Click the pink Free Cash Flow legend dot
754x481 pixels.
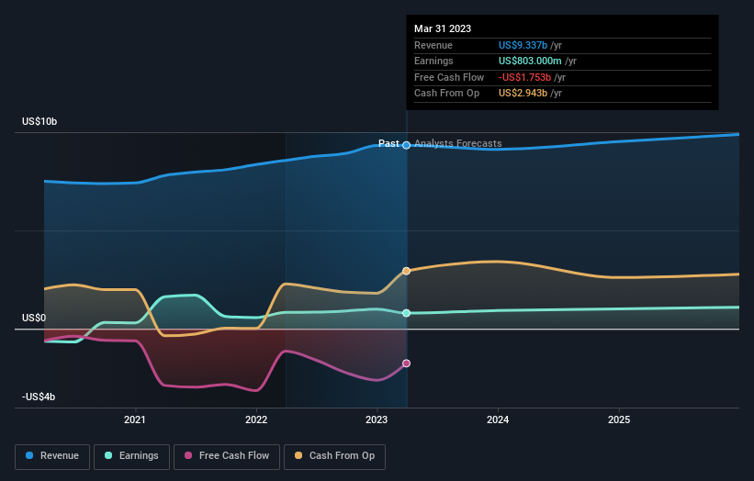click(188, 455)
